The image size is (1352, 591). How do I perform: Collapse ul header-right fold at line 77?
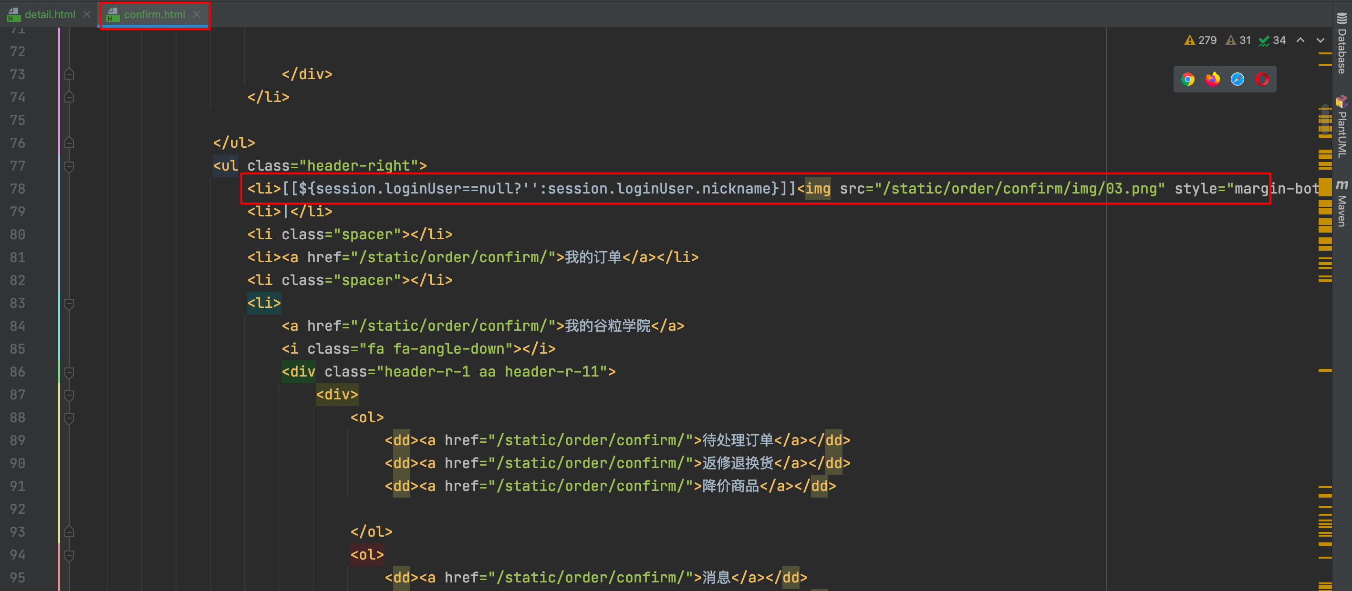69,166
